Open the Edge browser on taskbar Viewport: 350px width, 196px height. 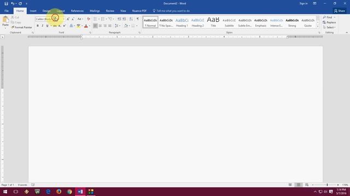[x=48, y=192]
